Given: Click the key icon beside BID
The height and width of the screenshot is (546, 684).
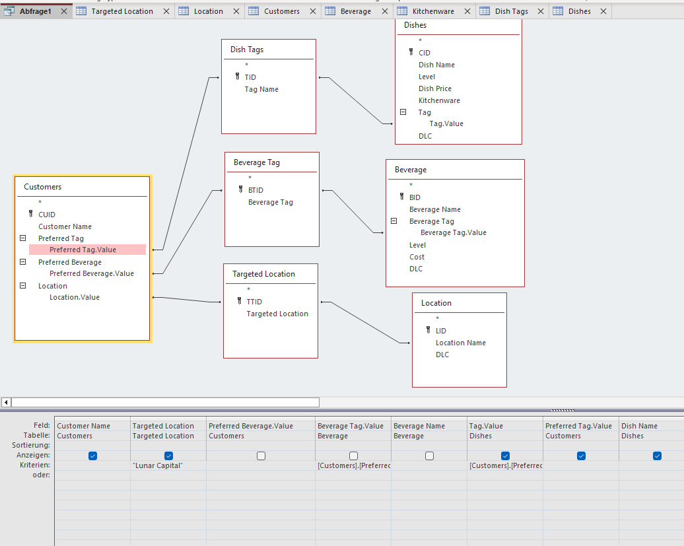Looking at the screenshot, I should (x=402, y=197).
